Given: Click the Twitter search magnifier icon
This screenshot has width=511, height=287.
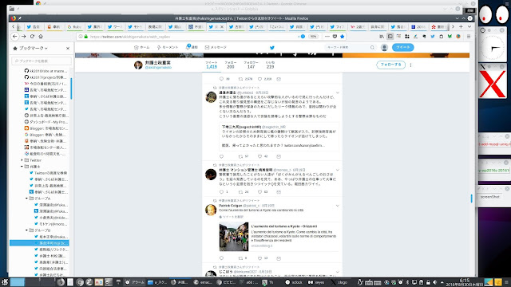Looking at the screenshot, I should coord(372,48).
